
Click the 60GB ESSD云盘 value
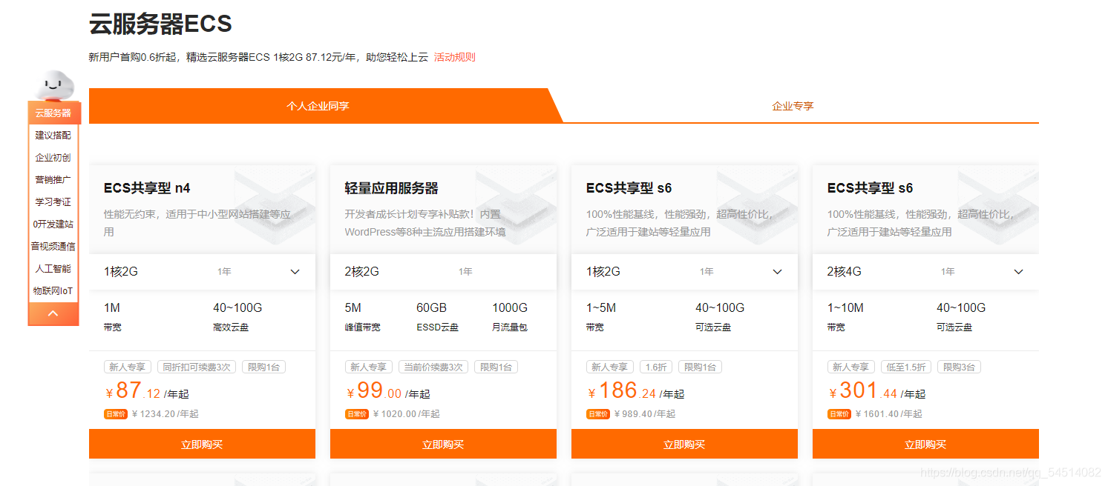tap(431, 307)
